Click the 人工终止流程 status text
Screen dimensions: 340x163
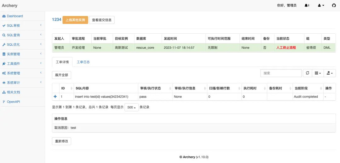(x=286, y=48)
